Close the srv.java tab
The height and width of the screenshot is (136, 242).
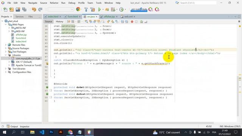click(x=97, y=17)
